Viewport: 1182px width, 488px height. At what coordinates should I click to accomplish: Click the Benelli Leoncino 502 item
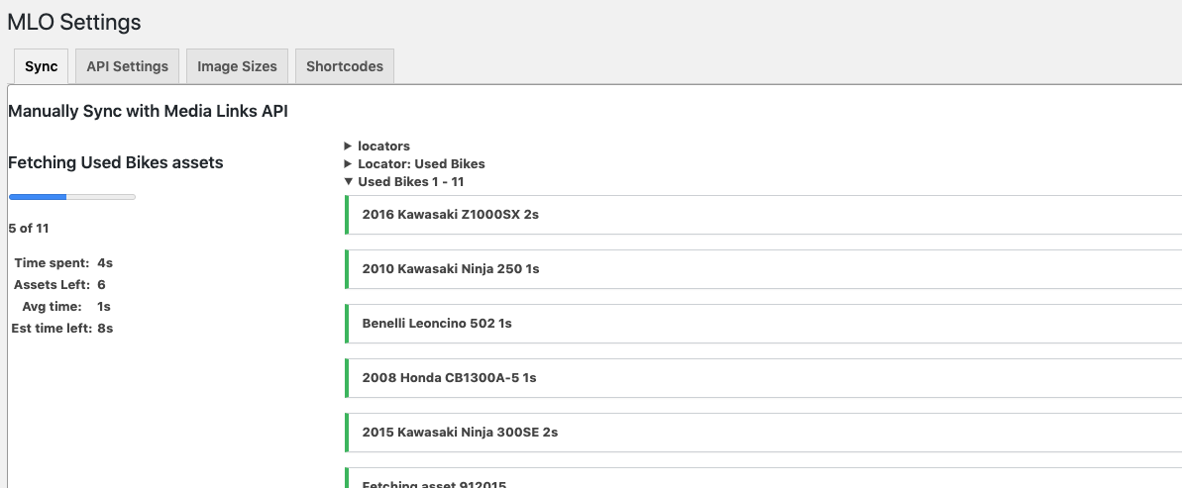click(436, 324)
